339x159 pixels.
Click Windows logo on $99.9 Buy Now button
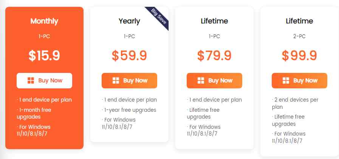286,80
